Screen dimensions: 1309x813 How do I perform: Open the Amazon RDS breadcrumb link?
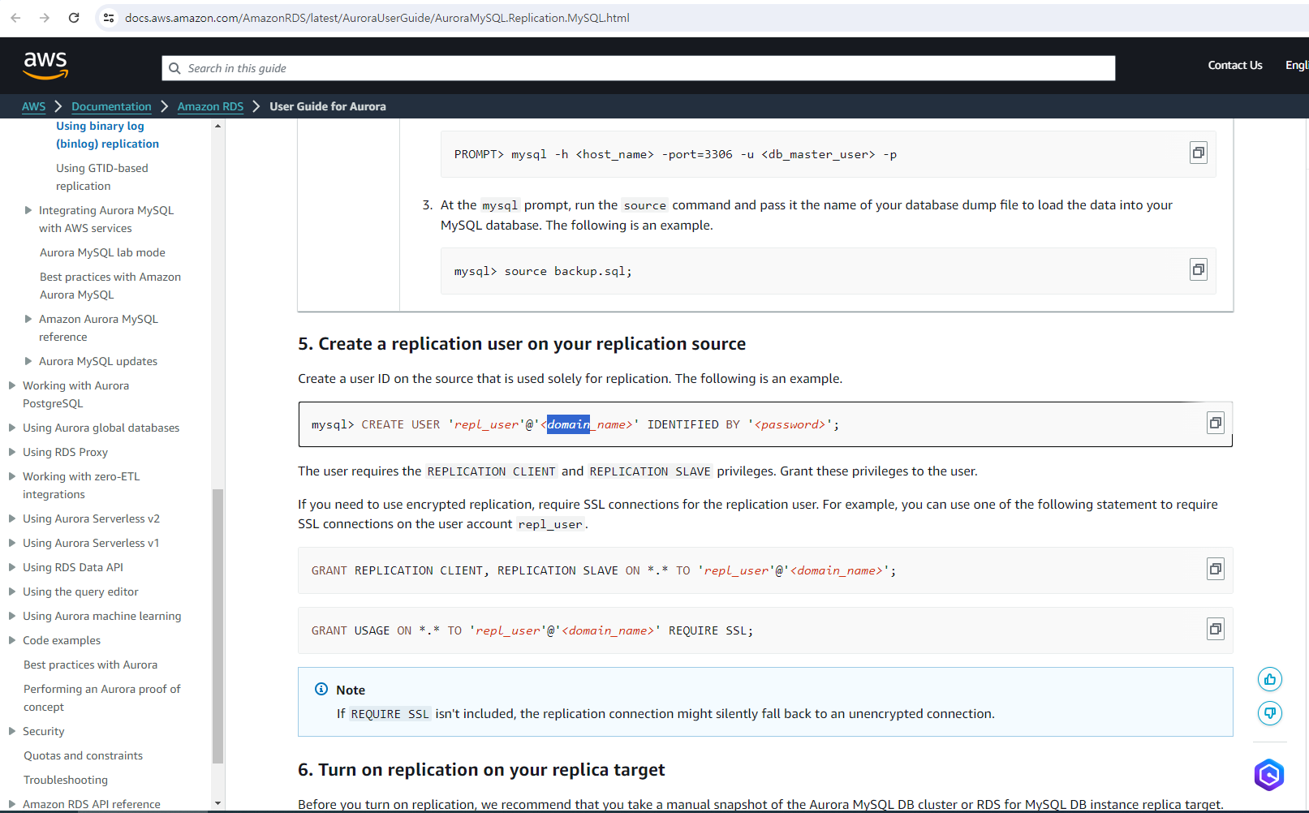click(x=210, y=106)
